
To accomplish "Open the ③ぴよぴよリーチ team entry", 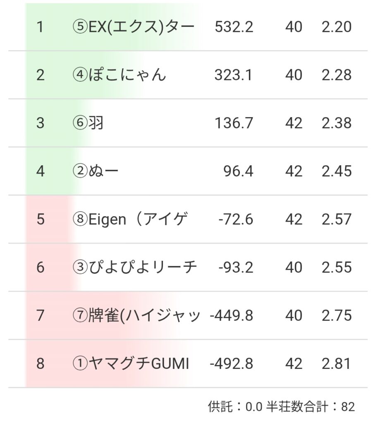I will click(x=134, y=267).
